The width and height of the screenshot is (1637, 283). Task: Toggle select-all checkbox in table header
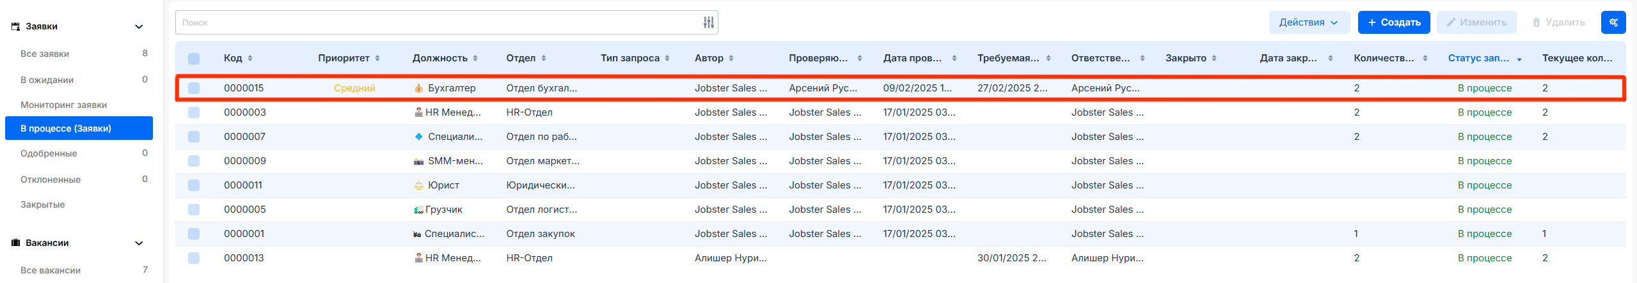(x=194, y=58)
